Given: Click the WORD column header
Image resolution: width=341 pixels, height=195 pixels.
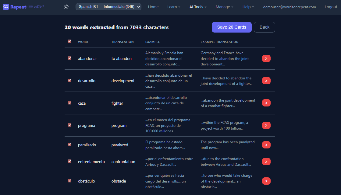Looking at the screenshot, I should [83, 42].
